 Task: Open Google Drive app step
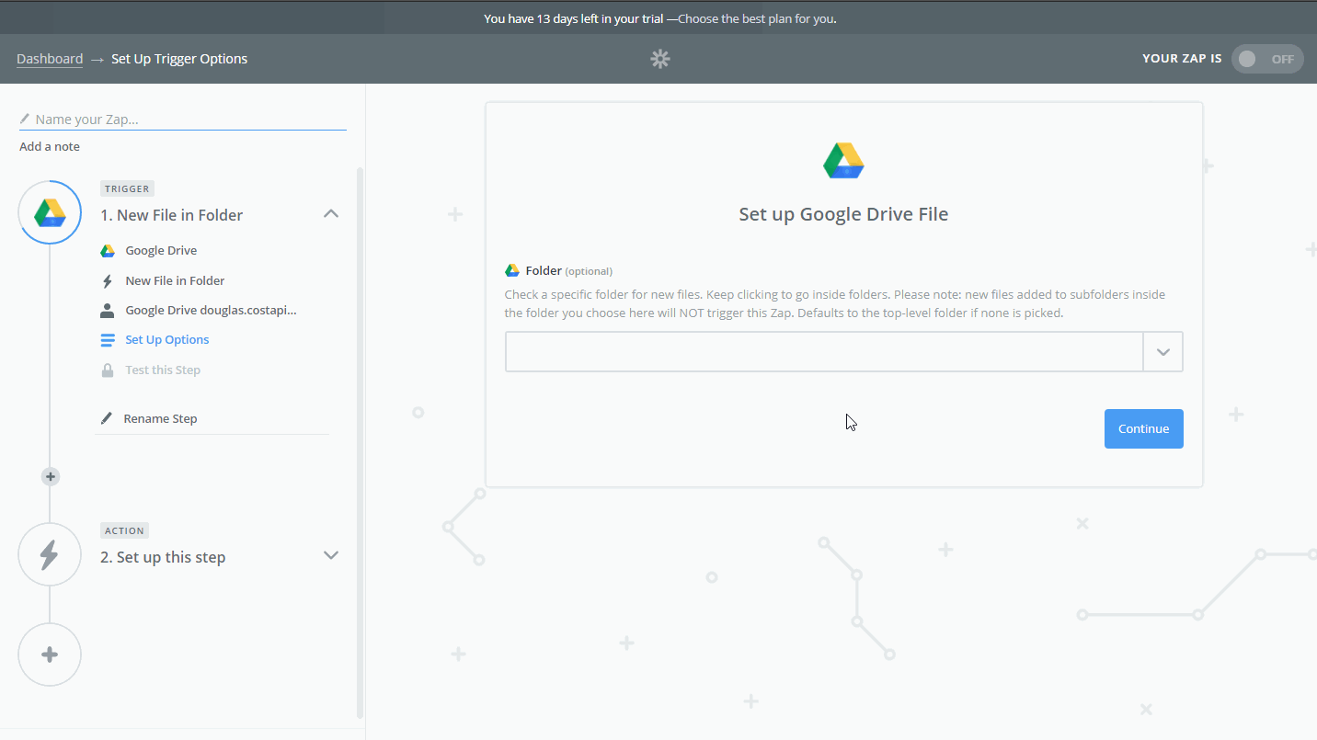tap(161, 251)
